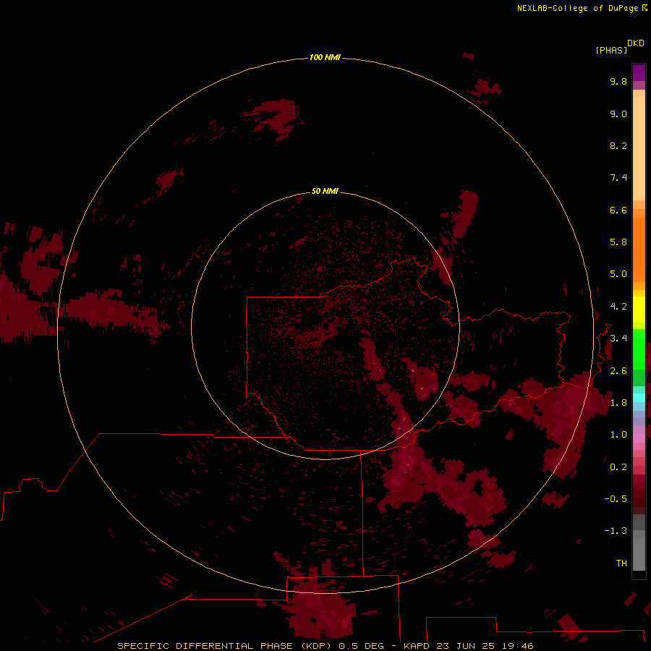Click the 3.4 value on the color scale

pyautogui.click(x=618, y=339)
